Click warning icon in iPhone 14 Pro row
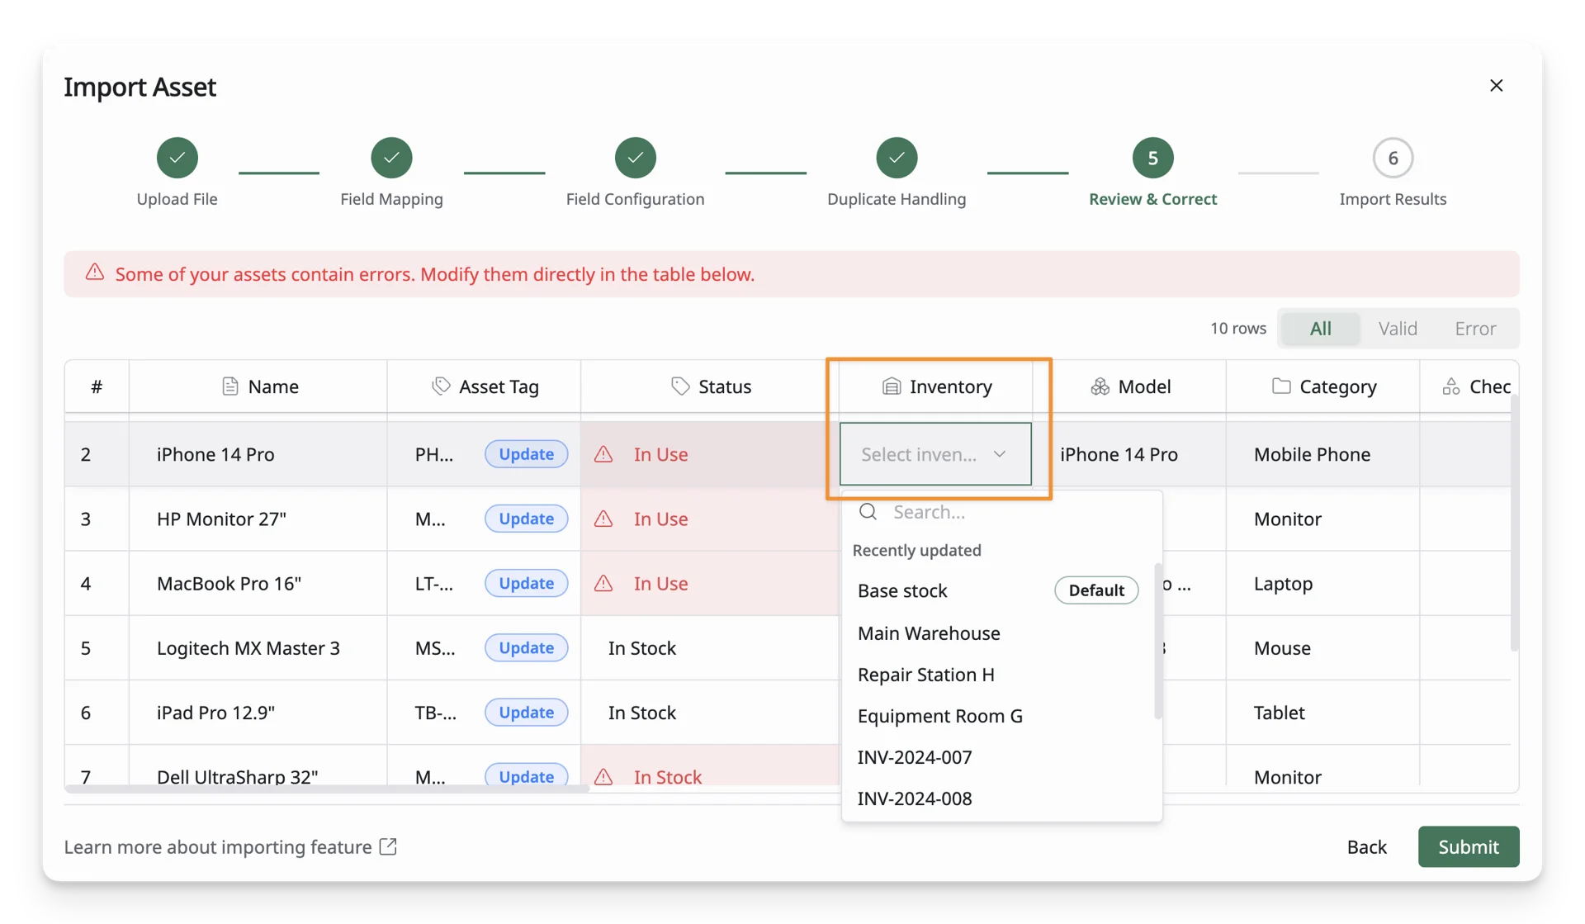 [x=603, y=454]
